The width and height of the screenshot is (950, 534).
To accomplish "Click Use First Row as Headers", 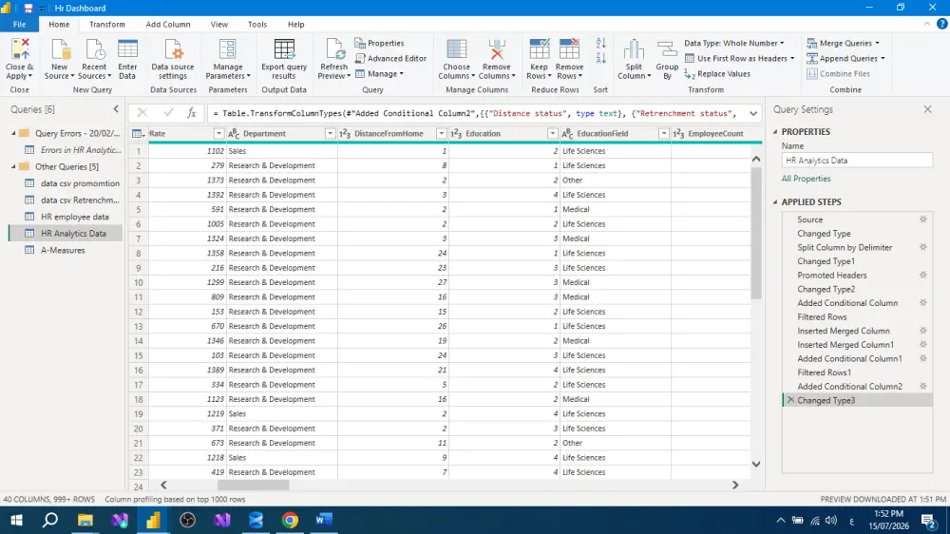I will tap(739, 58).
